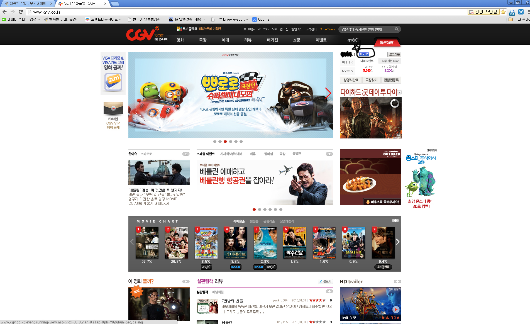Select third main banner pagination dot
This screenshot has height=324, width=530.
pos(225,142)
